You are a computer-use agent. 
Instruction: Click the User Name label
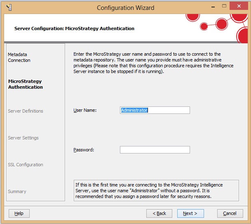[85, 110]
